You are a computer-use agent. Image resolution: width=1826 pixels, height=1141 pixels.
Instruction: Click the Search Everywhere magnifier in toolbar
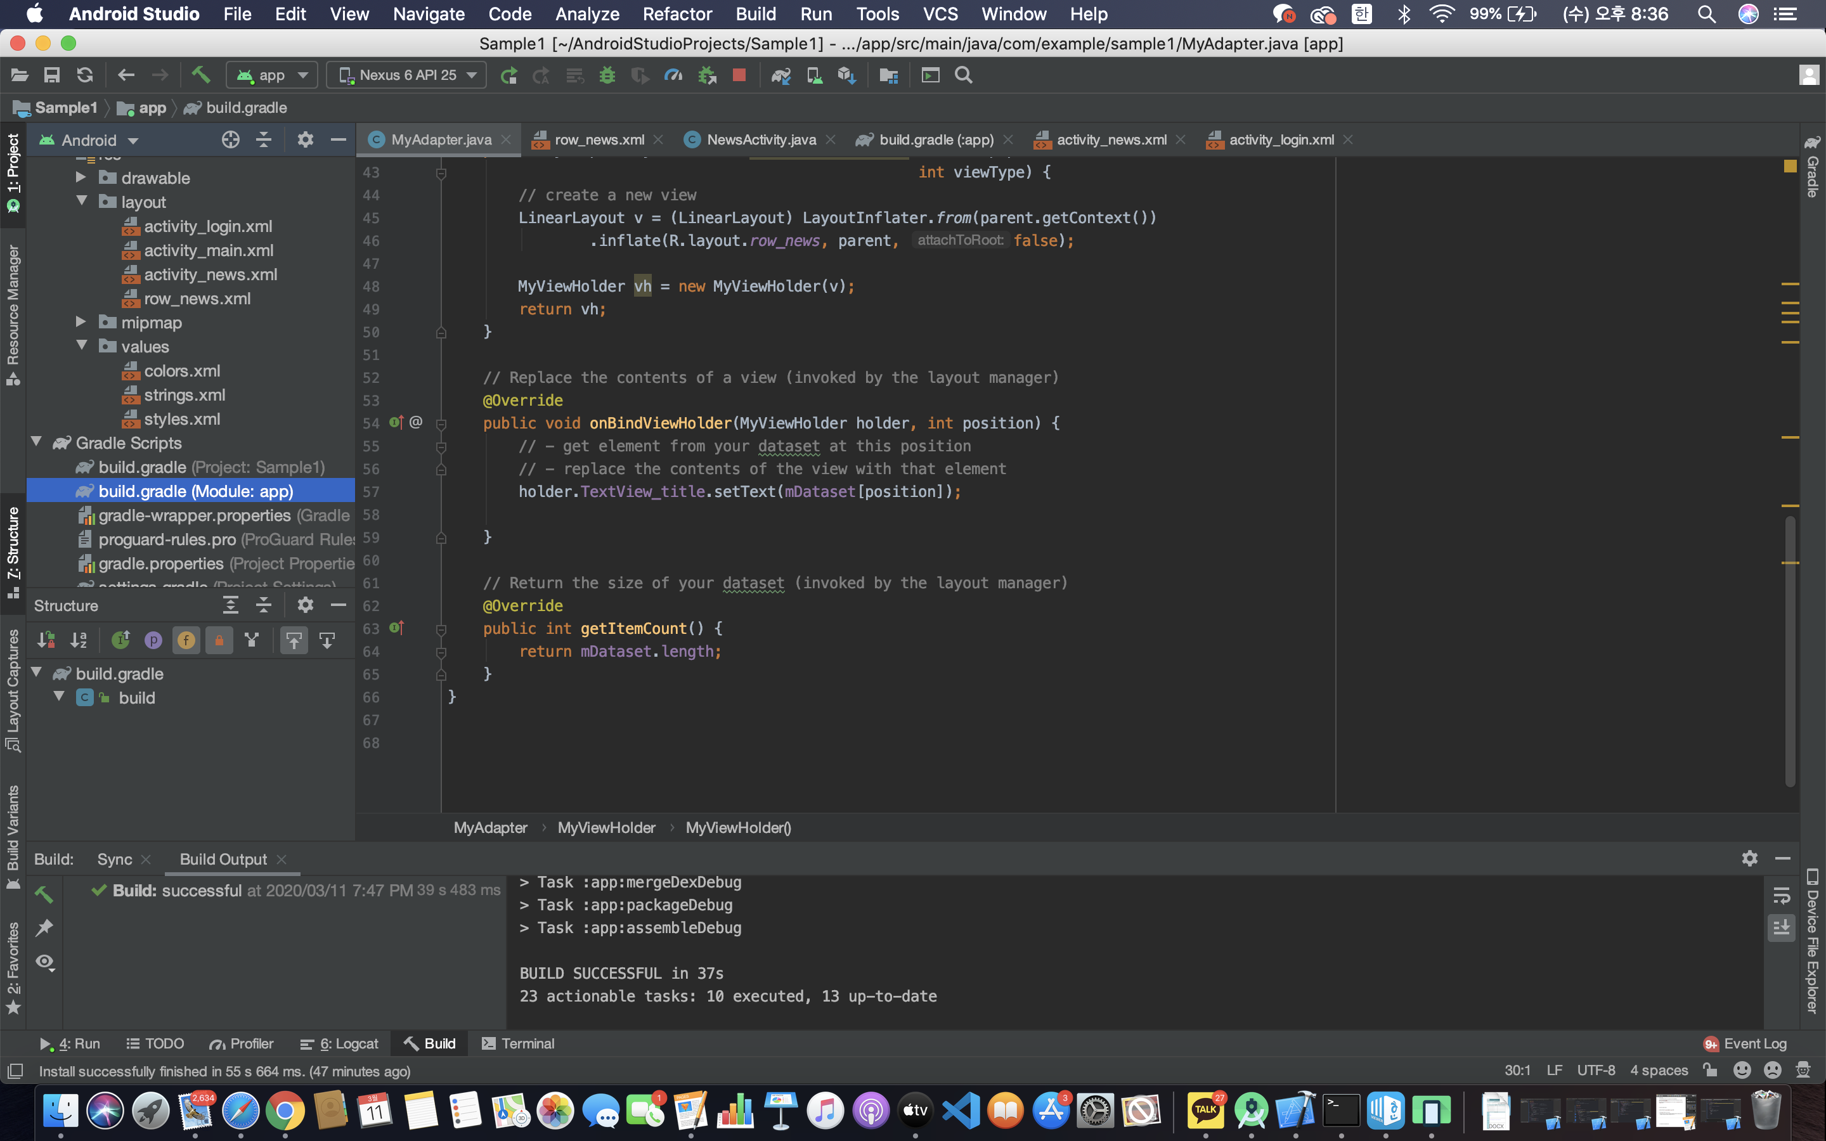[963, 75]
